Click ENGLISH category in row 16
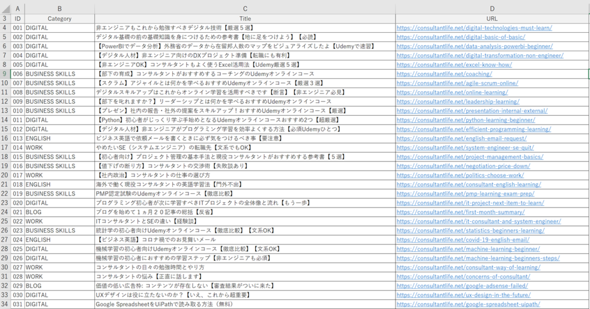Viewport: 590px width, 309px height. (x=59, y=138)
